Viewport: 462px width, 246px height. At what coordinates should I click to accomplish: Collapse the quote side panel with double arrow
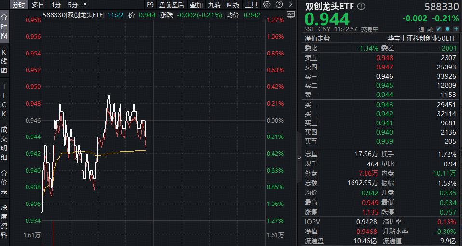click(x=299, y=157)
